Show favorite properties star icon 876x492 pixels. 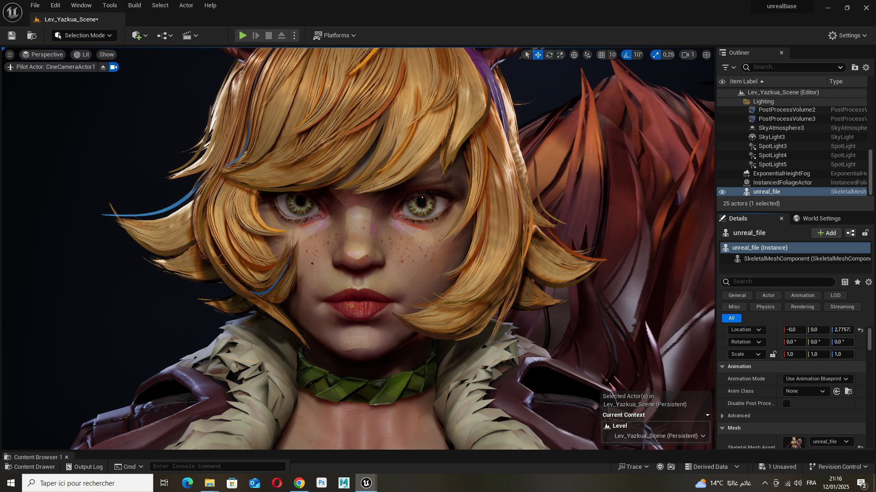click(857, 282)
